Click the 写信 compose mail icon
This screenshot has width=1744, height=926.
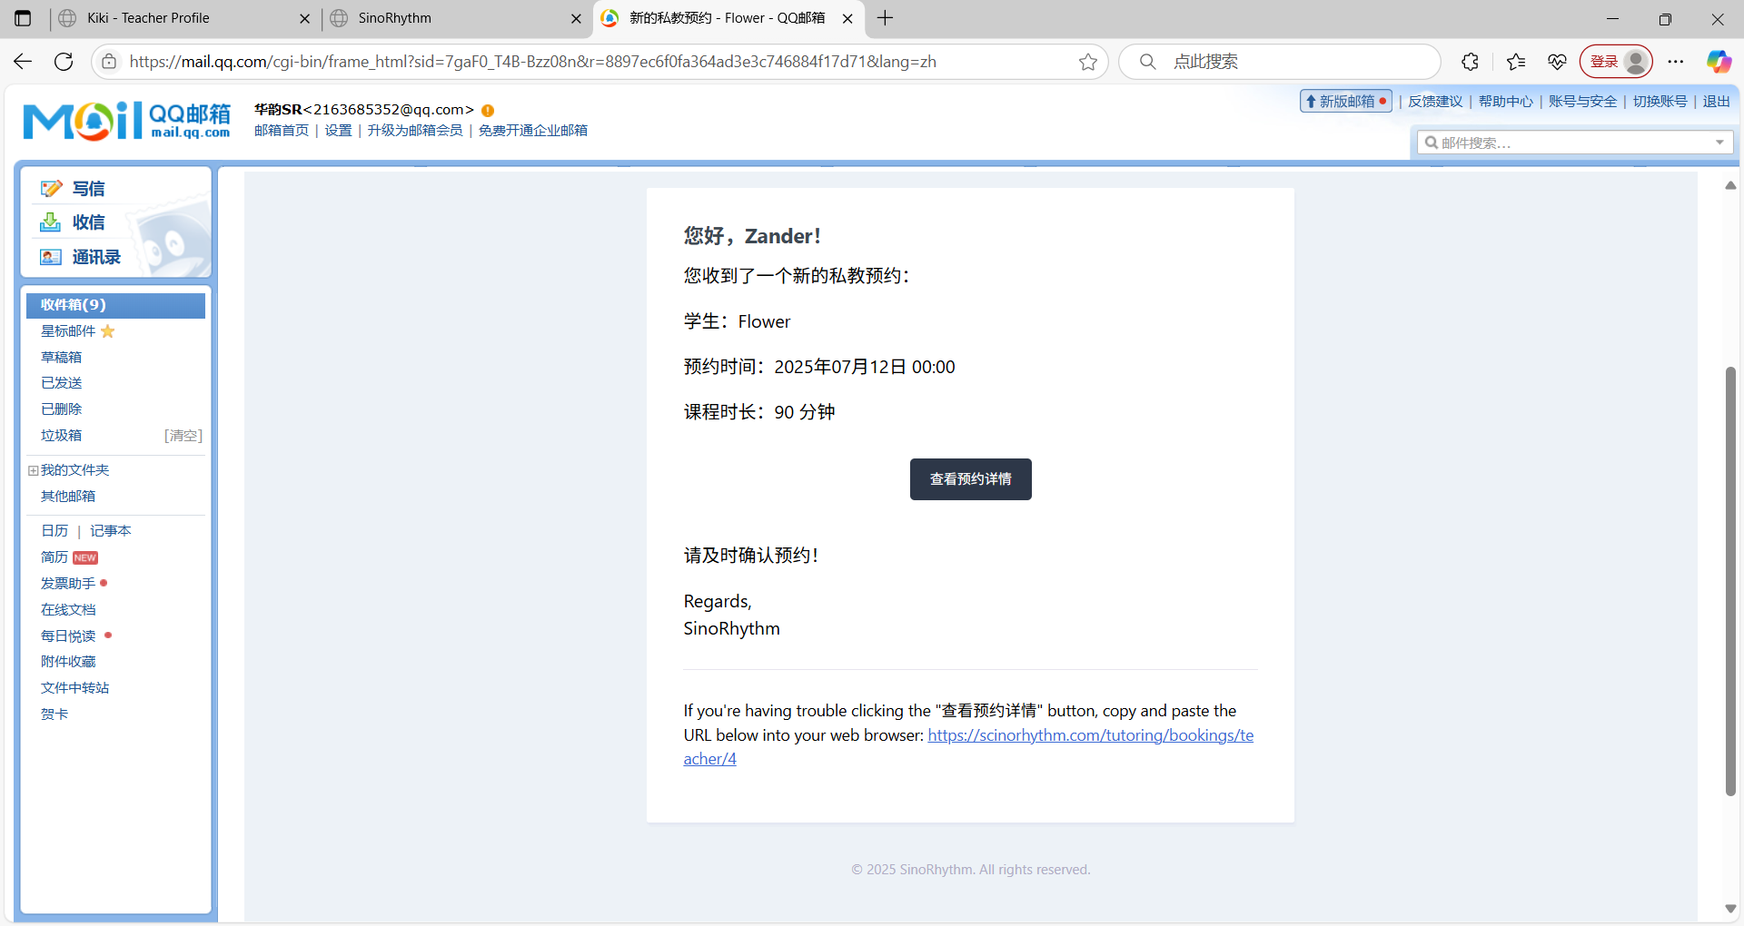pyautogui.click(x=51, y=189)
